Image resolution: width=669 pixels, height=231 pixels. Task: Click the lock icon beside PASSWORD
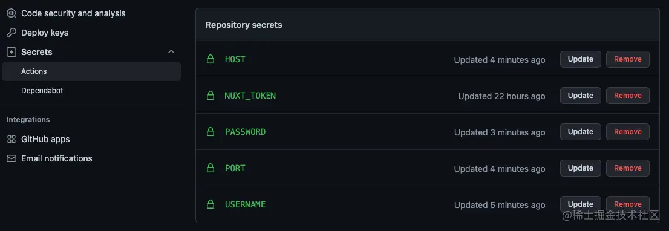(210, 132)
